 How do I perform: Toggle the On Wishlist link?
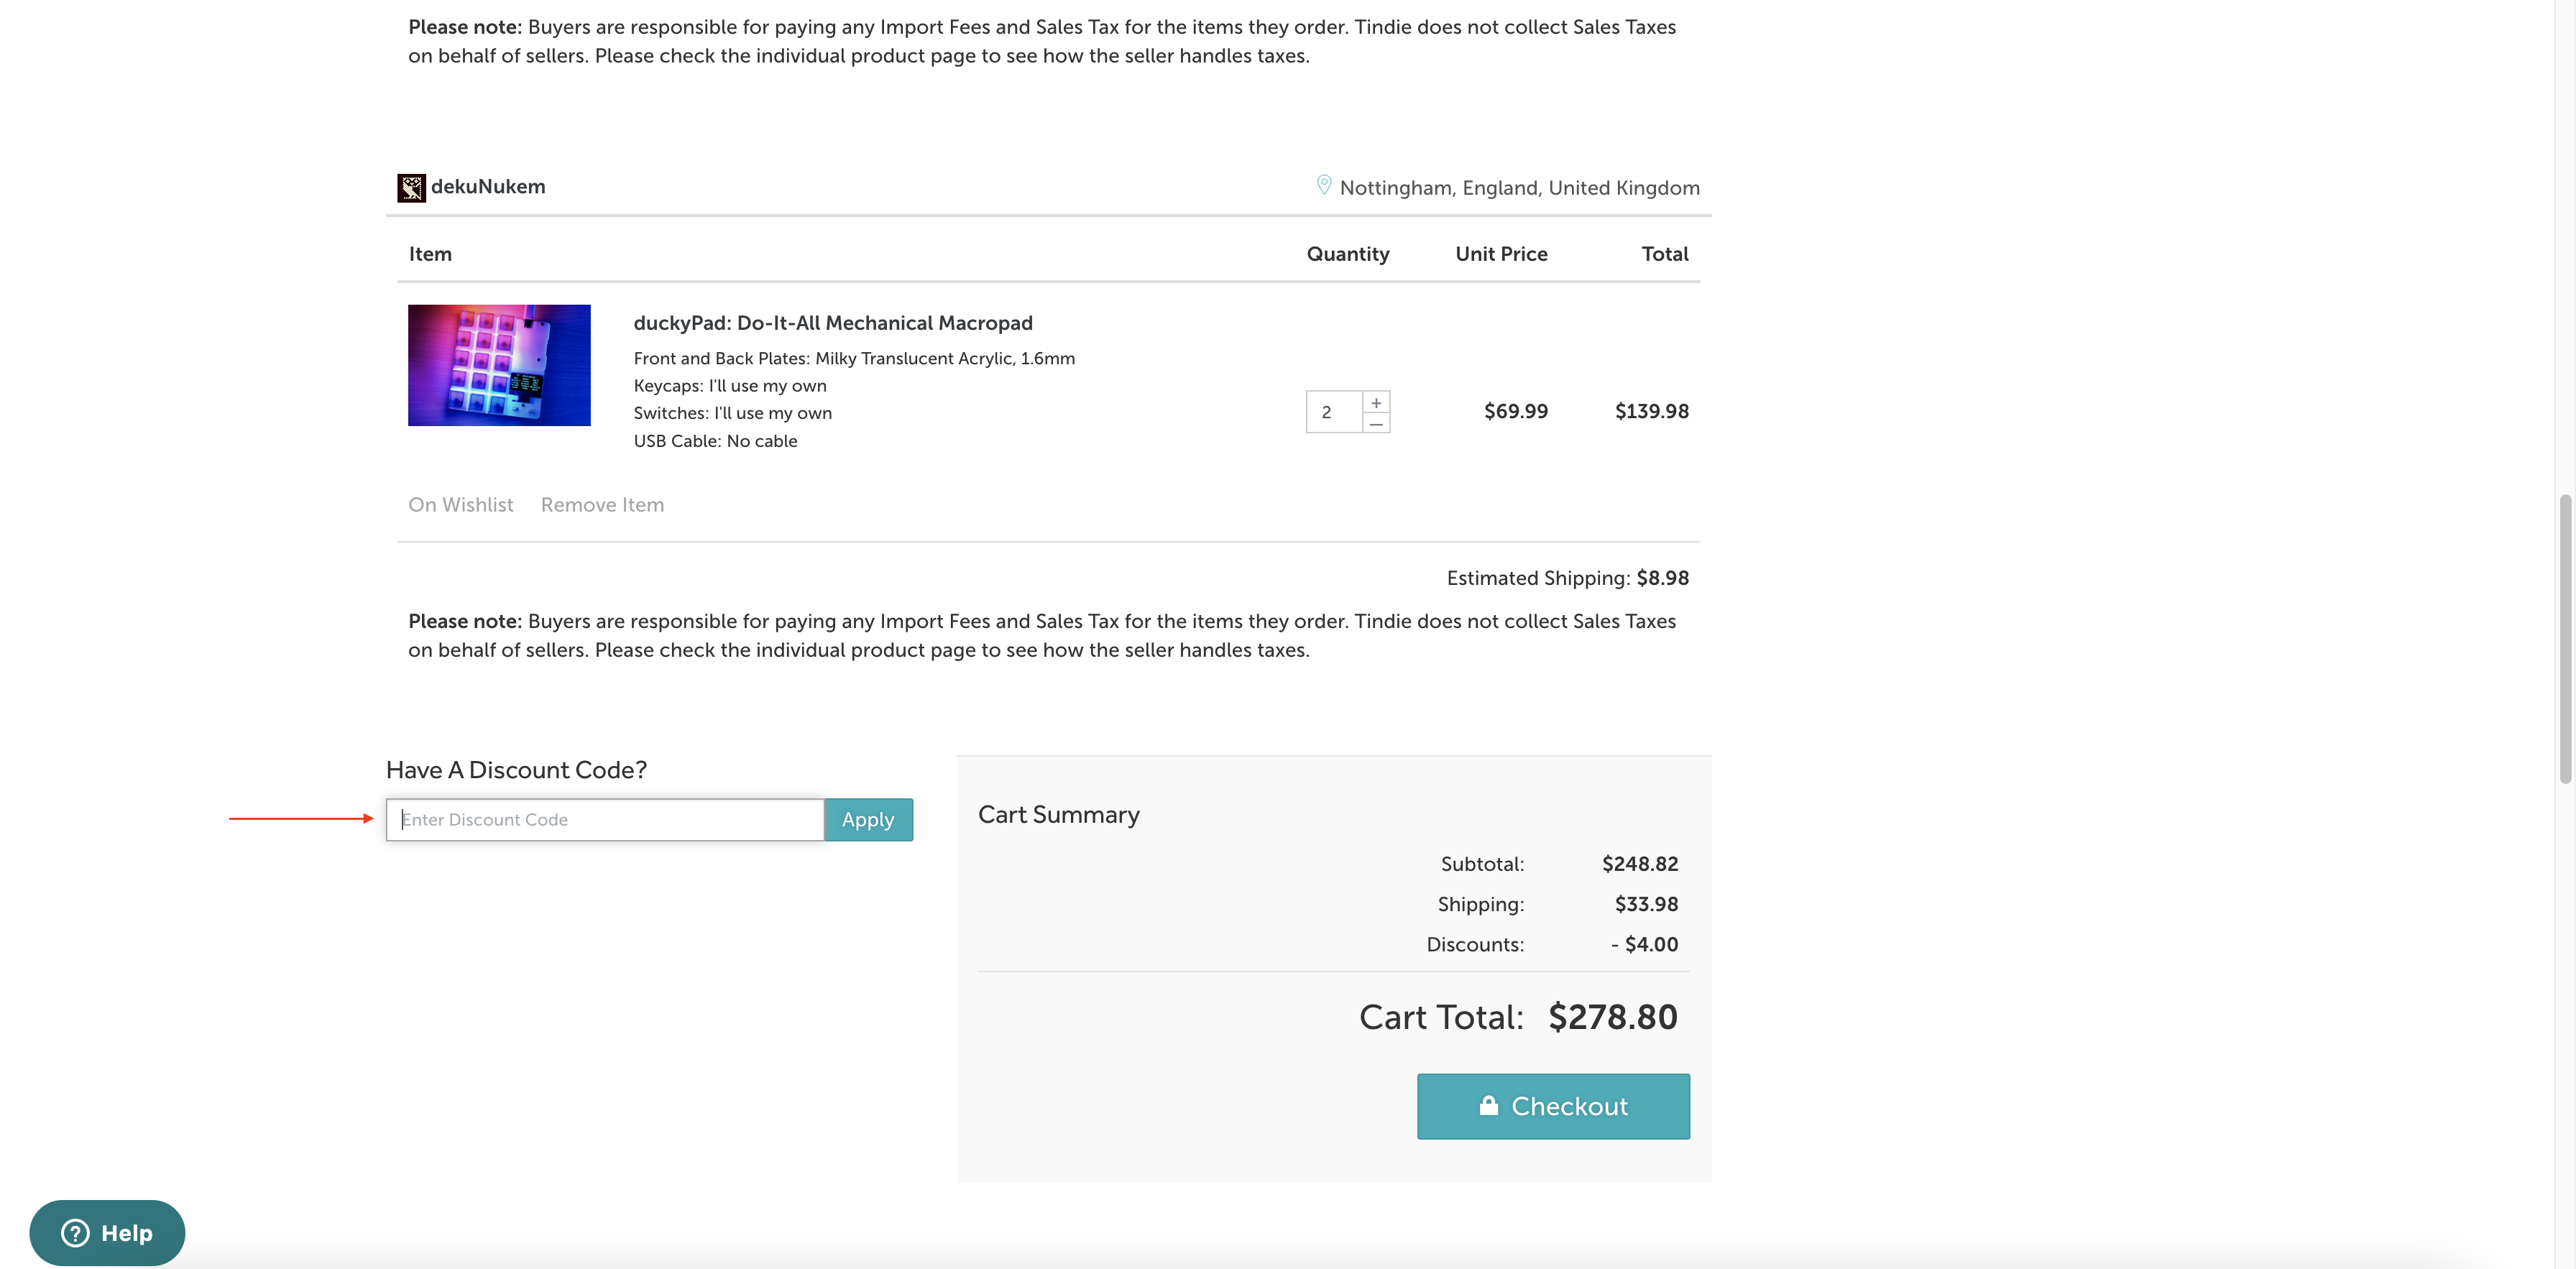(x=460, y=505)
